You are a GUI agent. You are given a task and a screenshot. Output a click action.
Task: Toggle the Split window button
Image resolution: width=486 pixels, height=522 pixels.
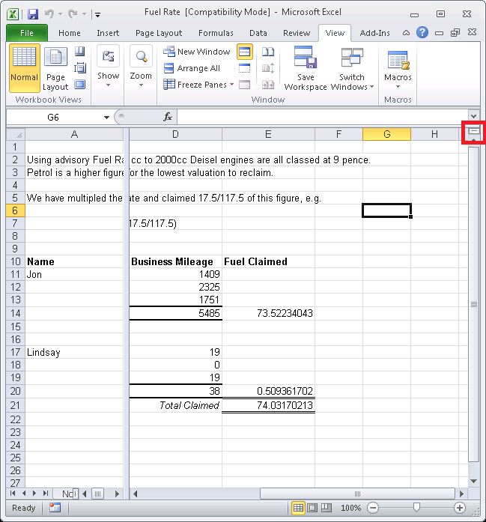(244, 52)
